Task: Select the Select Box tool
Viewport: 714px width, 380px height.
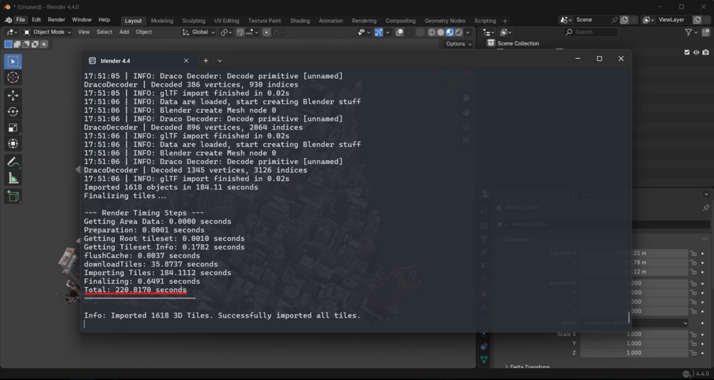Action: pyautogui.click(x=13, y=62)
